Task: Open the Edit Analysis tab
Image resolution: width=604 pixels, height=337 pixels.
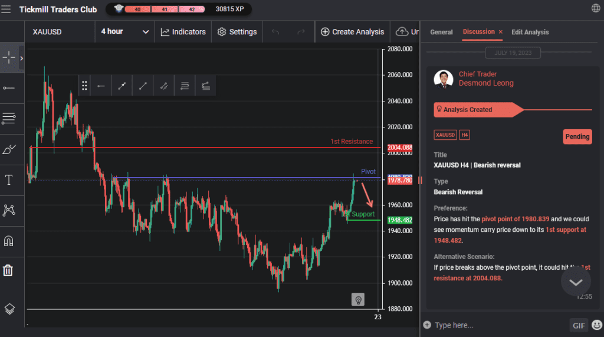Action: 530,32
